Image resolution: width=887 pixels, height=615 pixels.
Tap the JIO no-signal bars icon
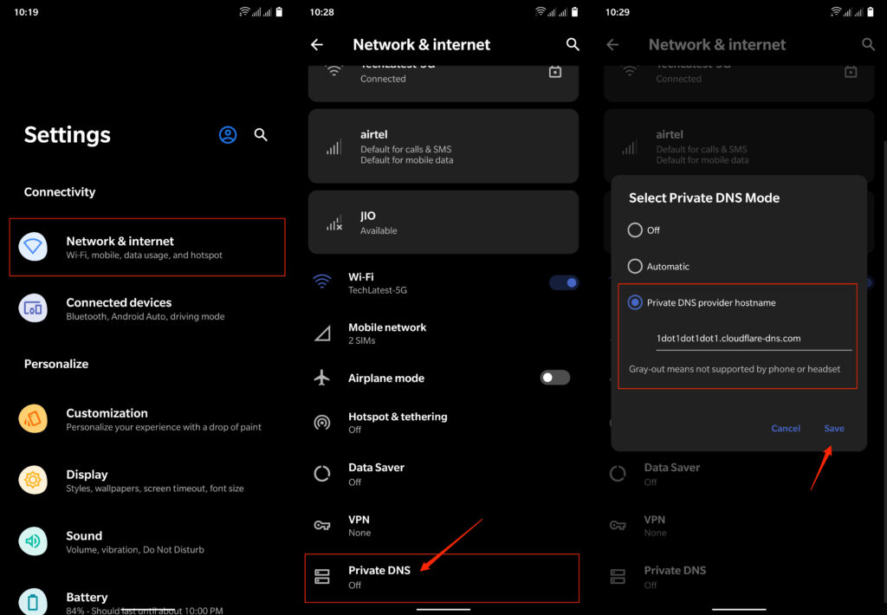pyautogui.click(x=333, y=223)
